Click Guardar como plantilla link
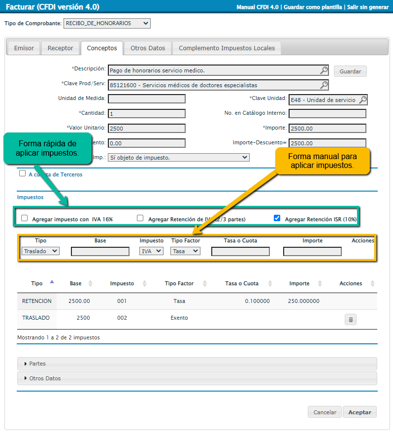Viewport: 393px width, 432px height. pos(313,7)
